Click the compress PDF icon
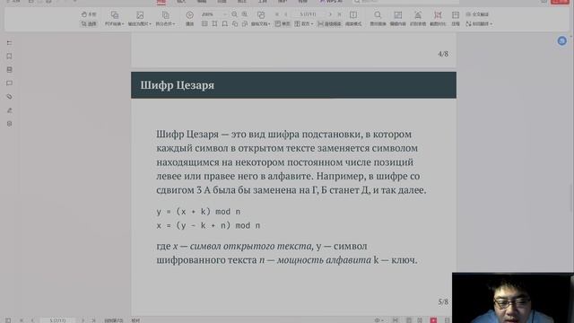 pyautogui.click(x=456, y=19)
